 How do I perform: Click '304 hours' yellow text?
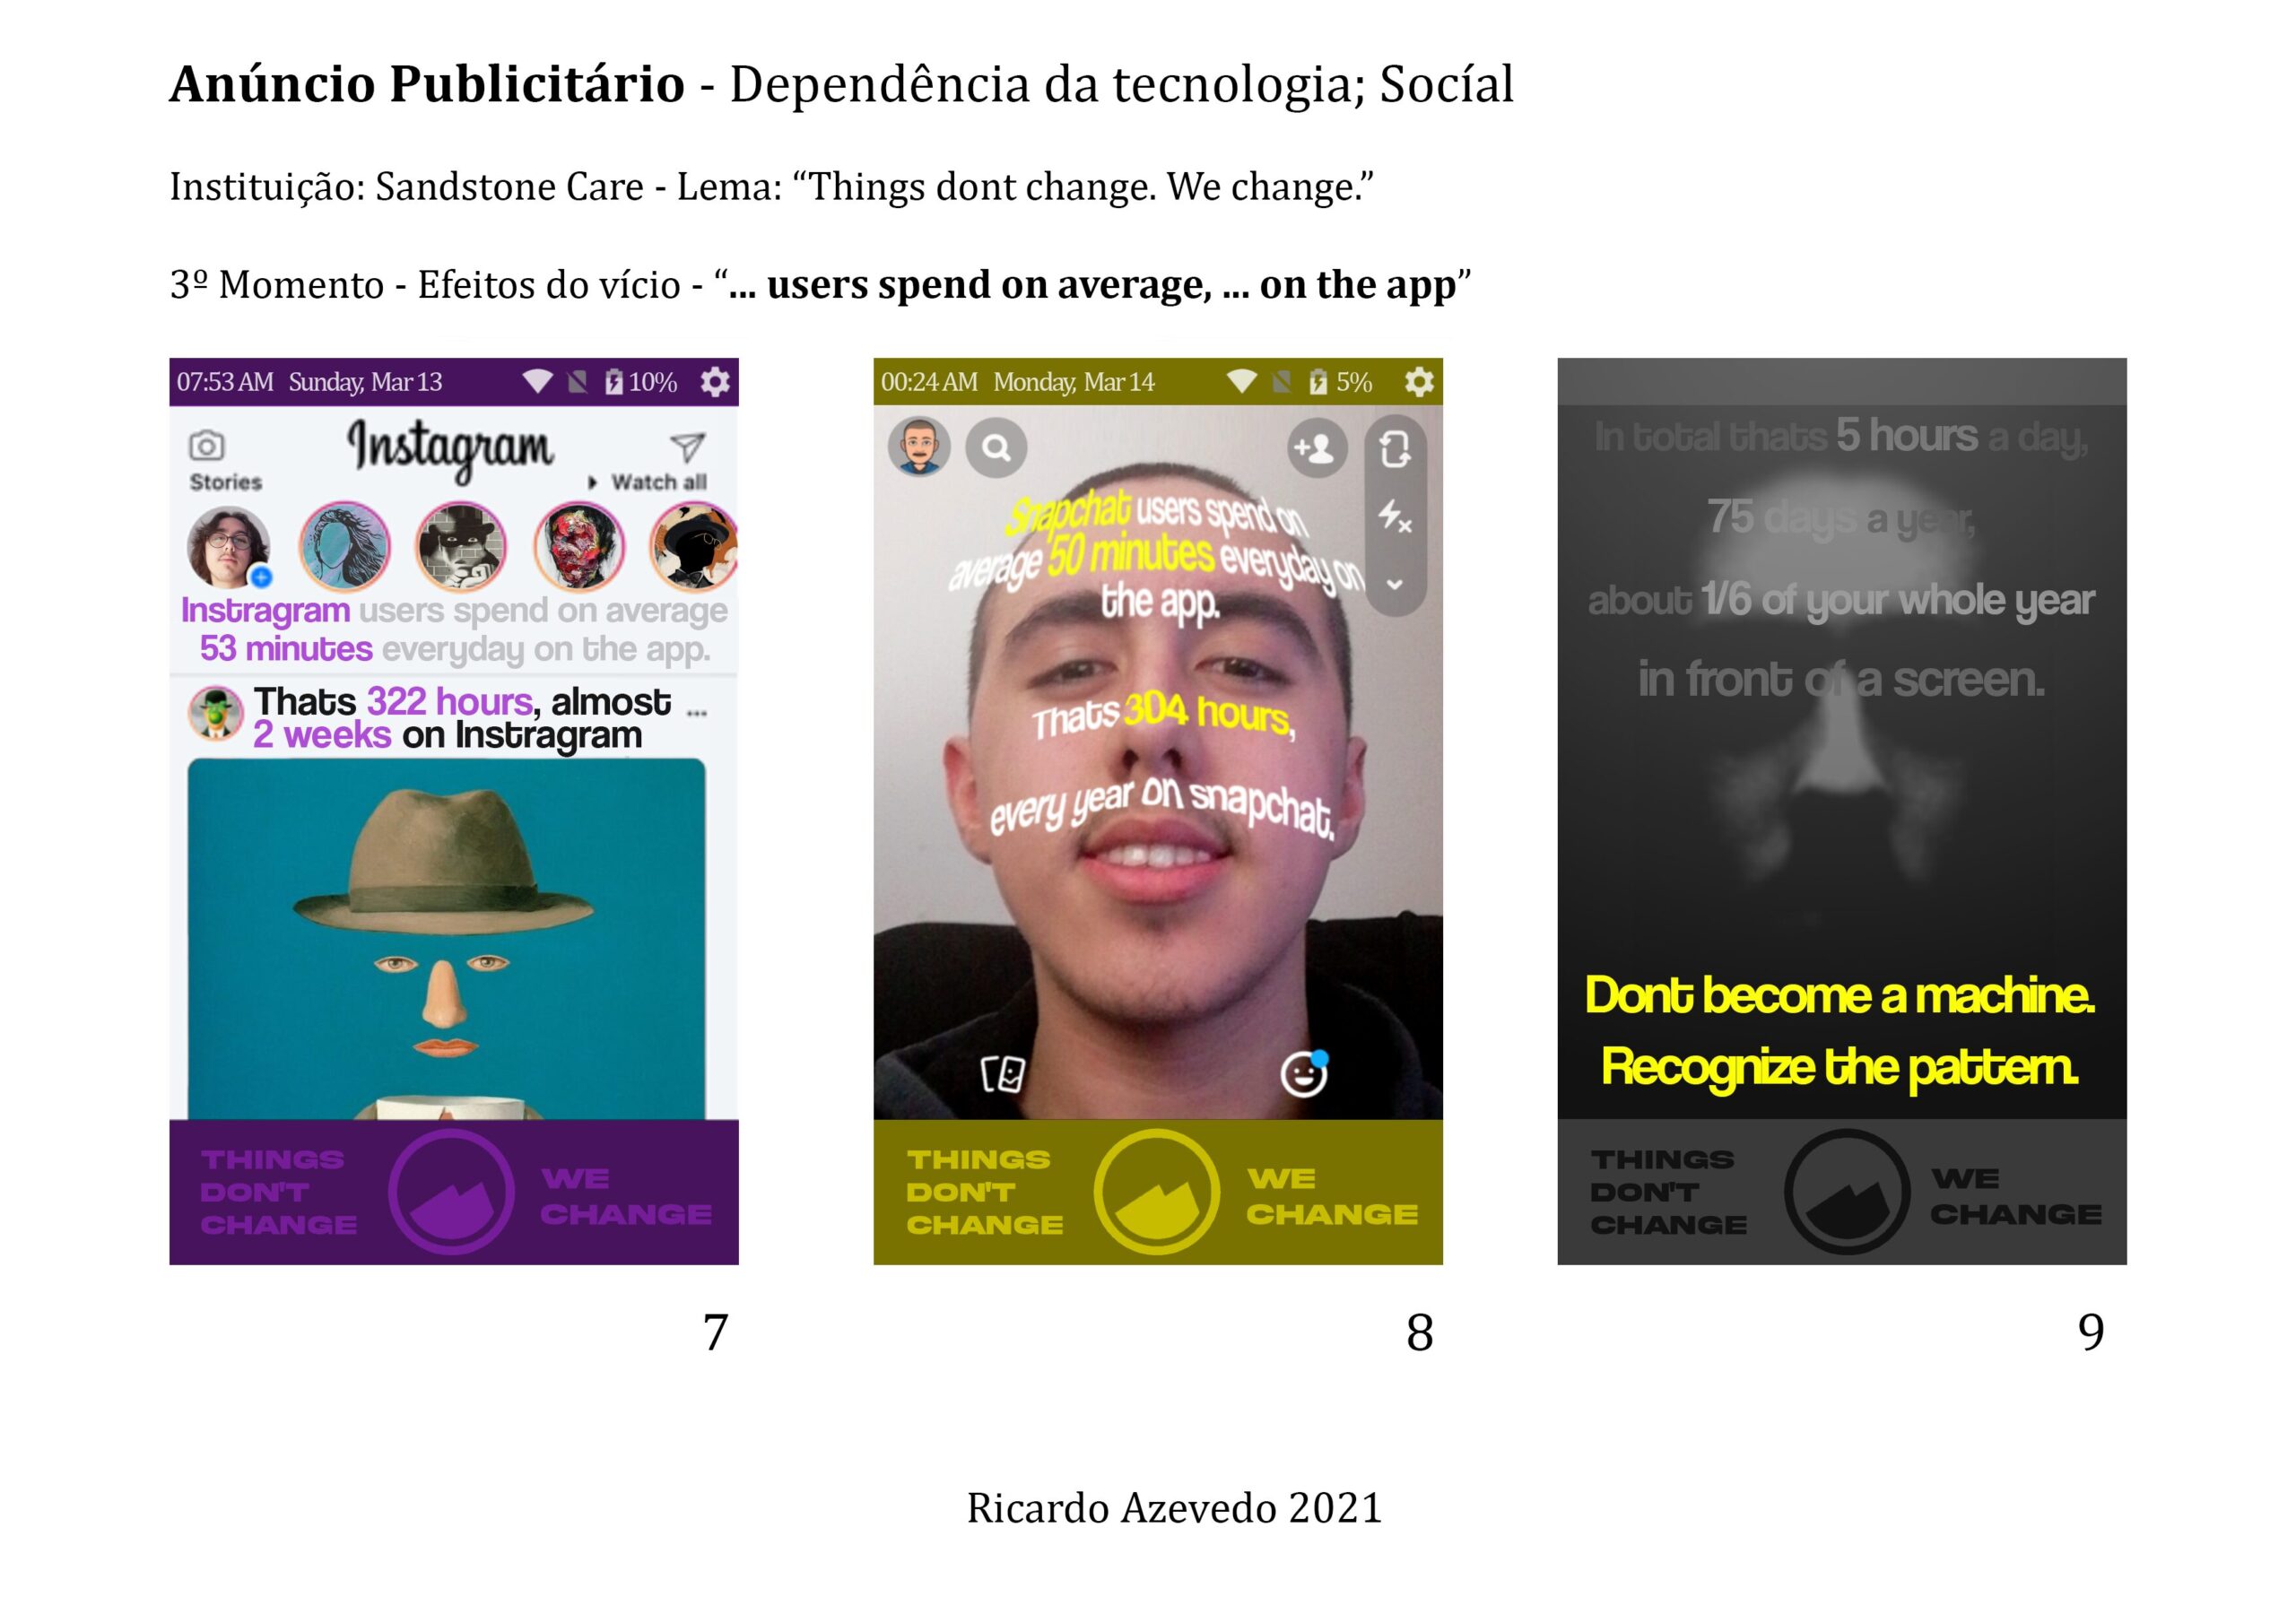[1208, 713]
